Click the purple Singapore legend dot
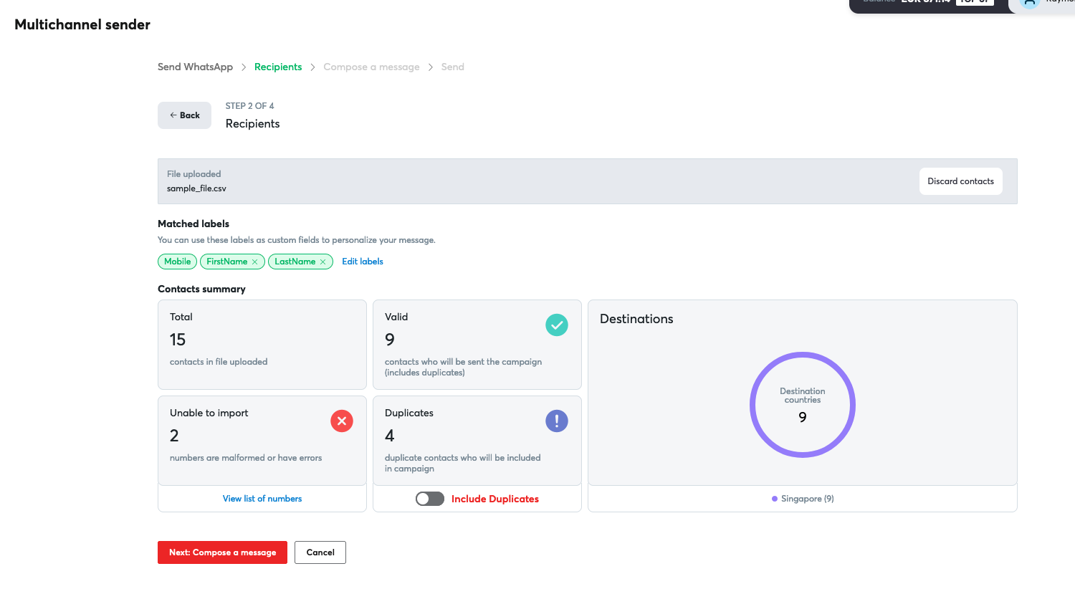This screenshot has height=589, width=1075. (775, 499)
